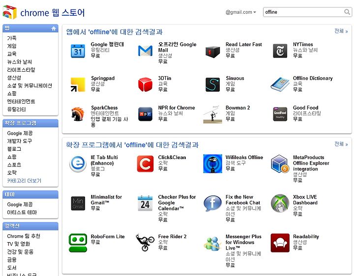Click the Chrome Web Store logo
This screenshot has width=354, height=276.
click(9, 12)
